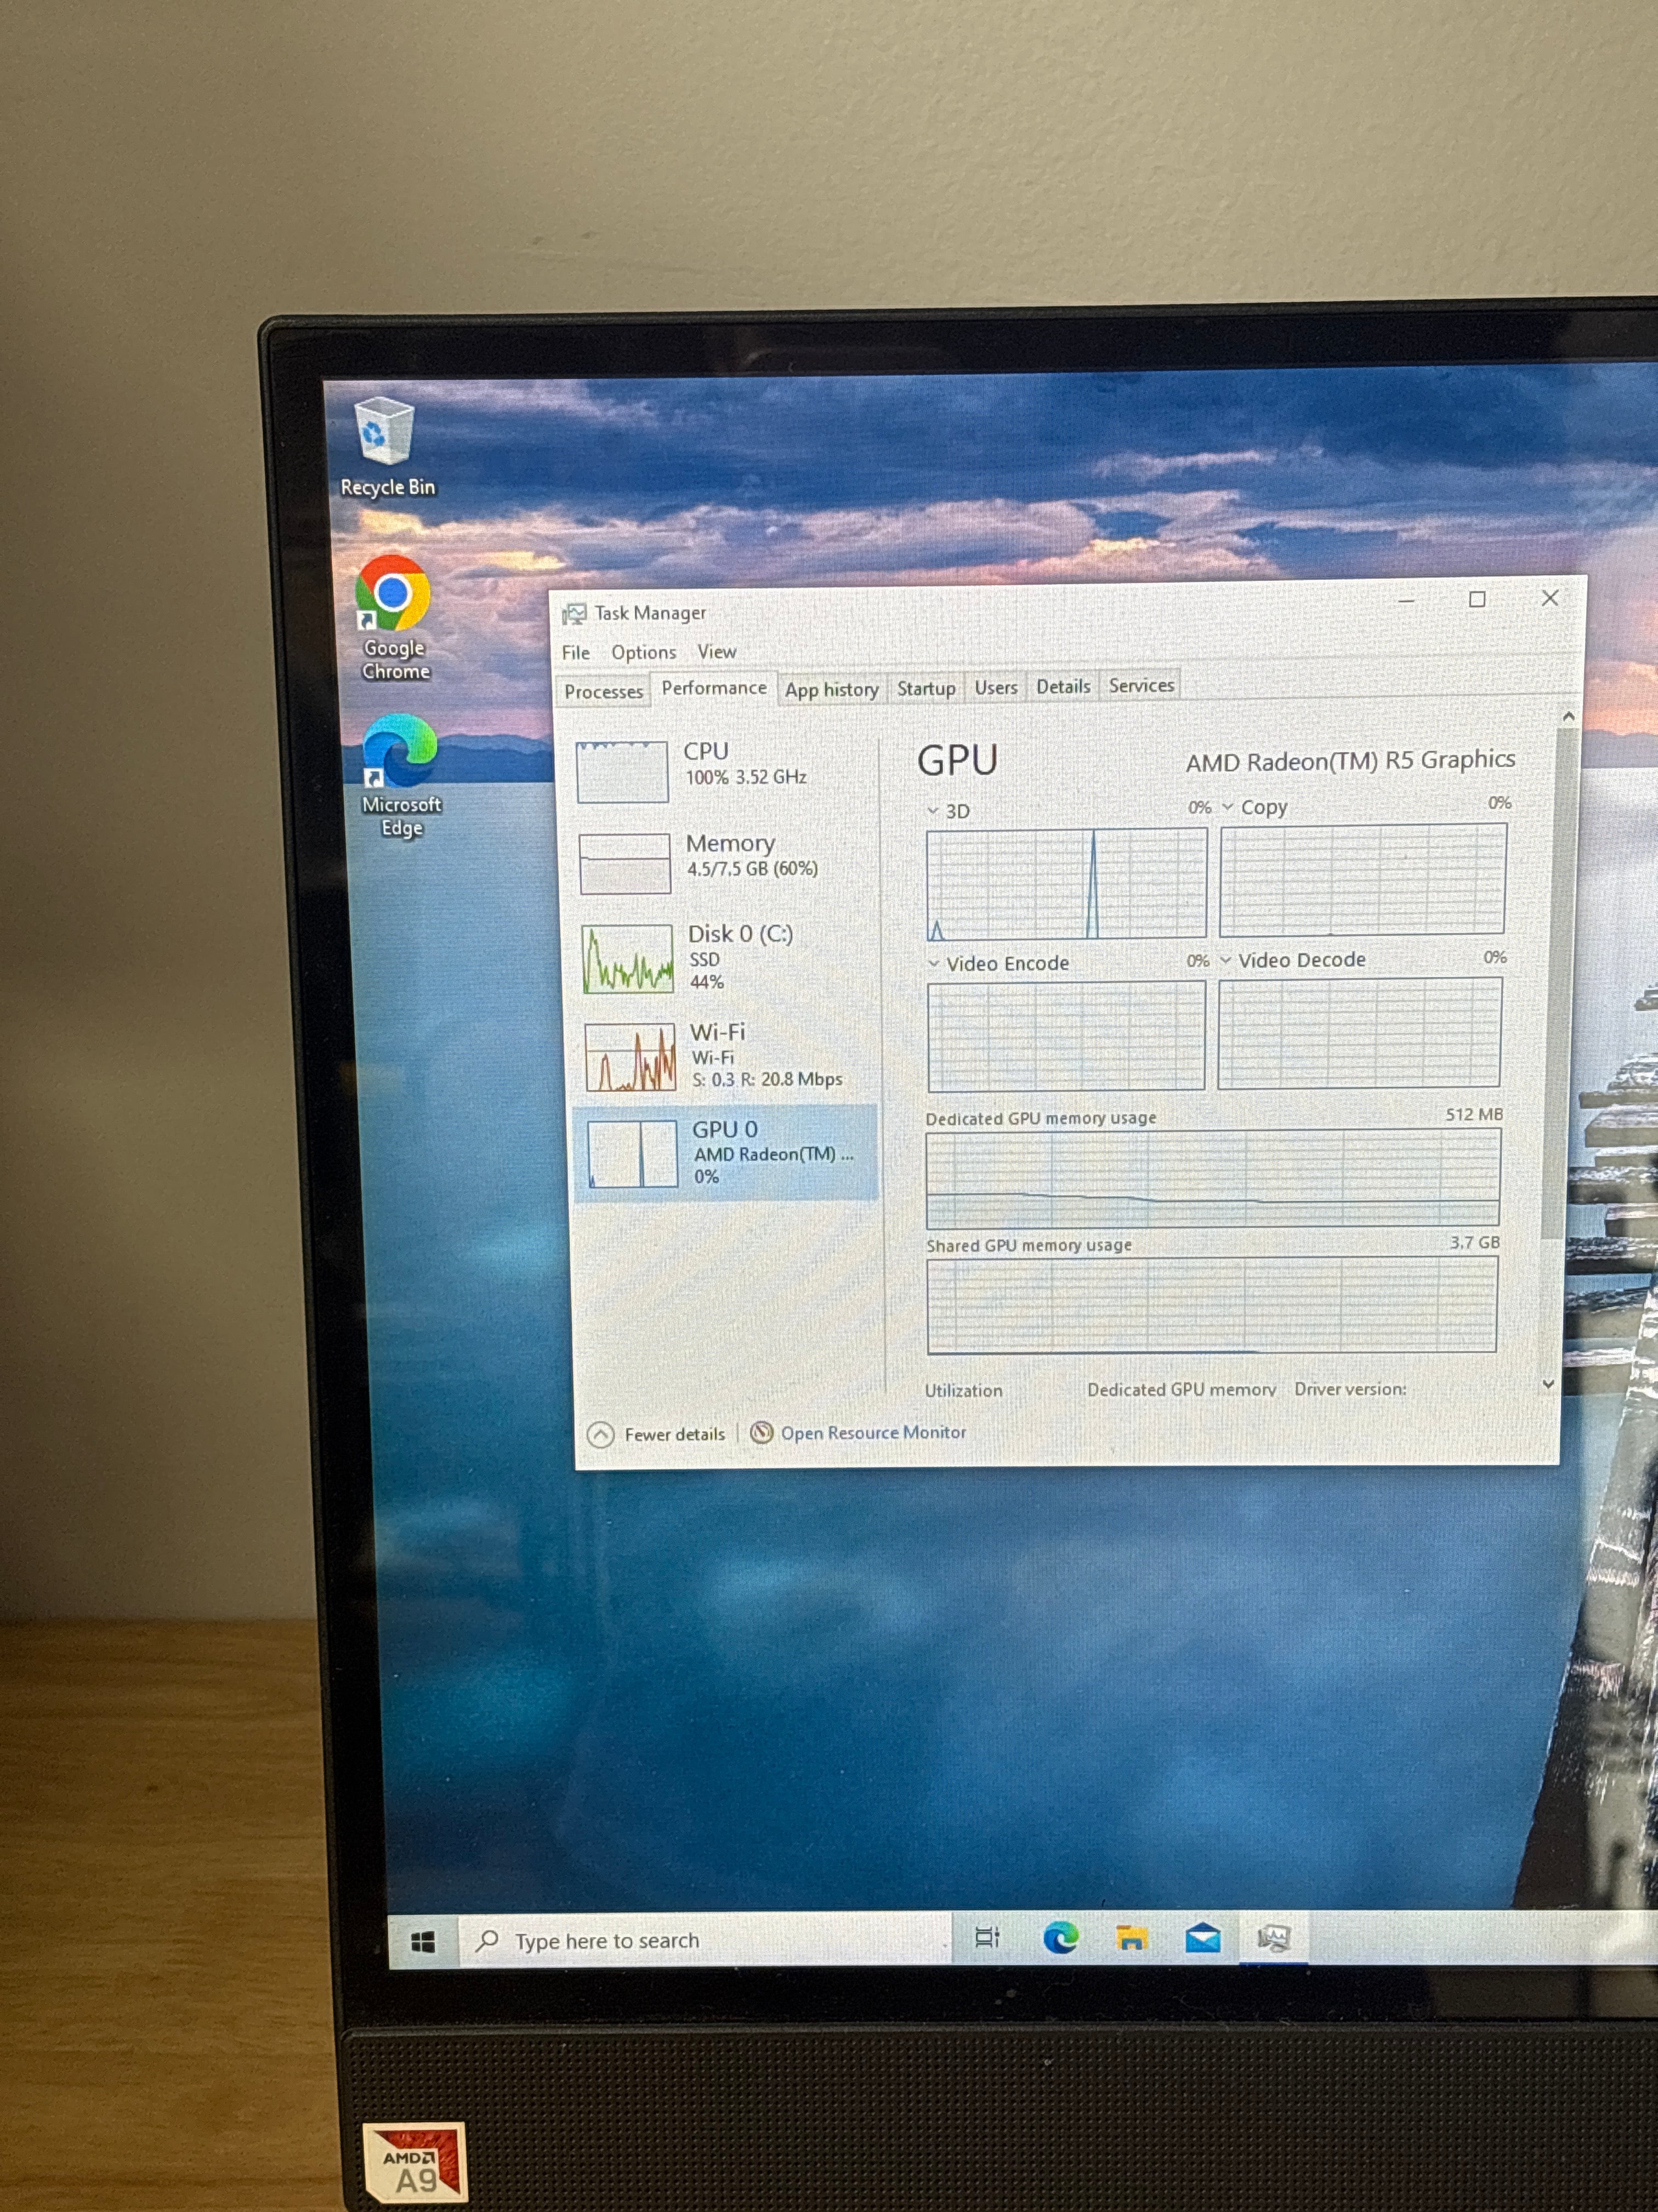Click the Type here to search box

(706, 1941)
